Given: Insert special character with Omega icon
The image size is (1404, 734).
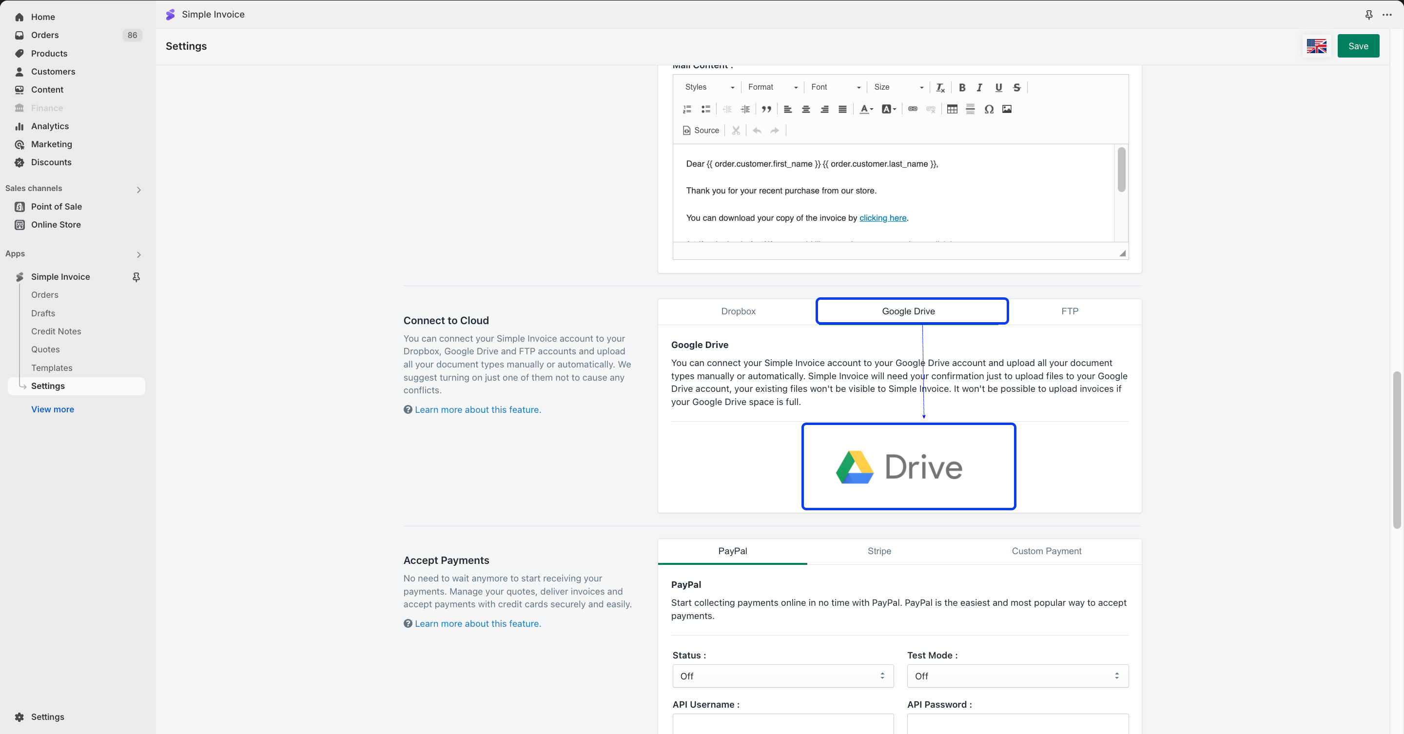Looking at the screenshot, I should pos(989,109).
